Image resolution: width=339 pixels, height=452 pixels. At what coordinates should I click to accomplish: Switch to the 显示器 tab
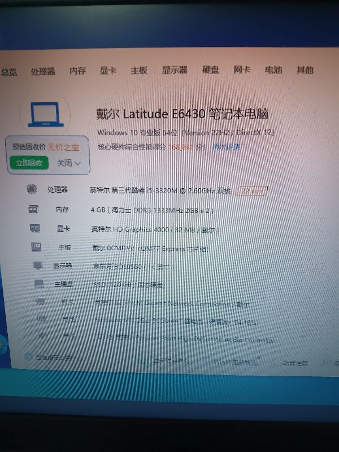(175, 69)
